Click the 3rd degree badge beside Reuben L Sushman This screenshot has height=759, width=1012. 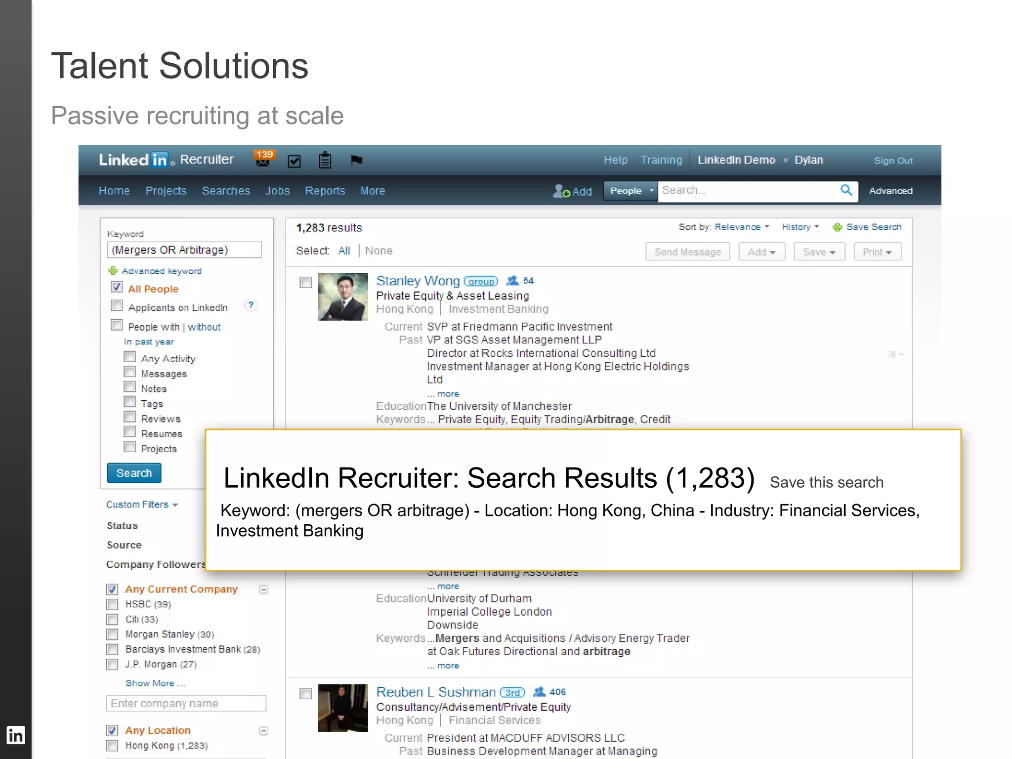point(512,692)
